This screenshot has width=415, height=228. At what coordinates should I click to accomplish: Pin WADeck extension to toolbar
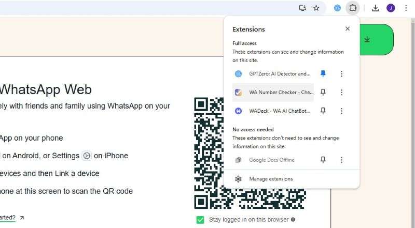(323, 111)
